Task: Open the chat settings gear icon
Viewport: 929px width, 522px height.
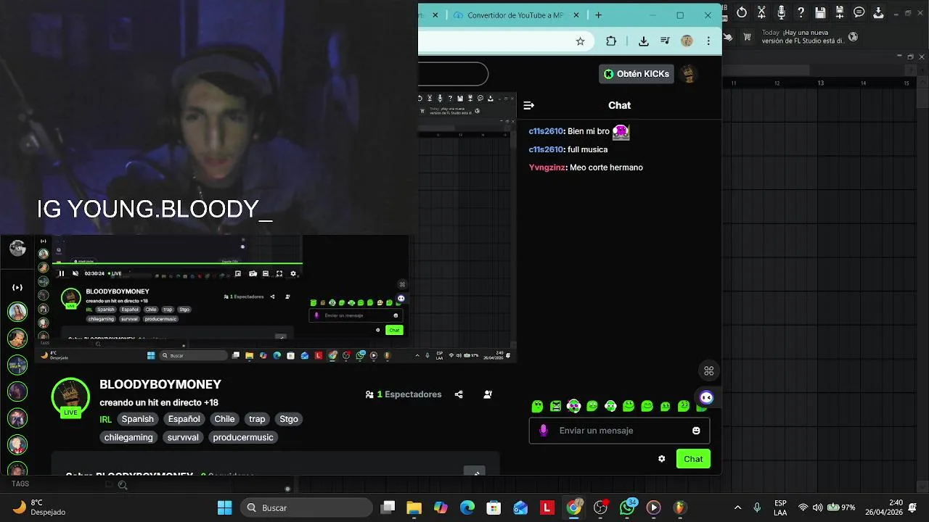Action: (x=661, y=459)
